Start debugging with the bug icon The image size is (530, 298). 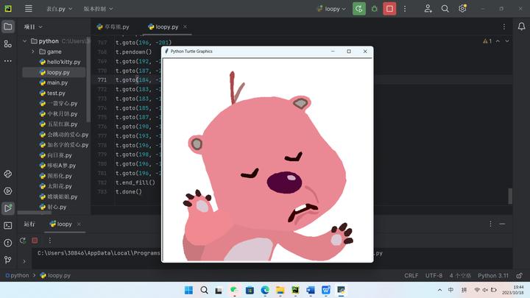374,9
